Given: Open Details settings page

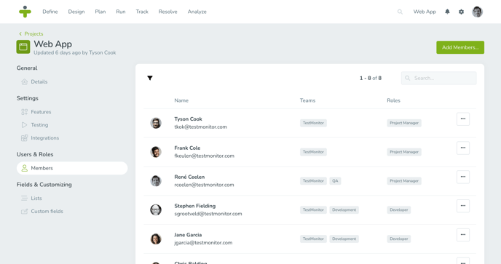Looking at the screenshot, I should [39, 81].
